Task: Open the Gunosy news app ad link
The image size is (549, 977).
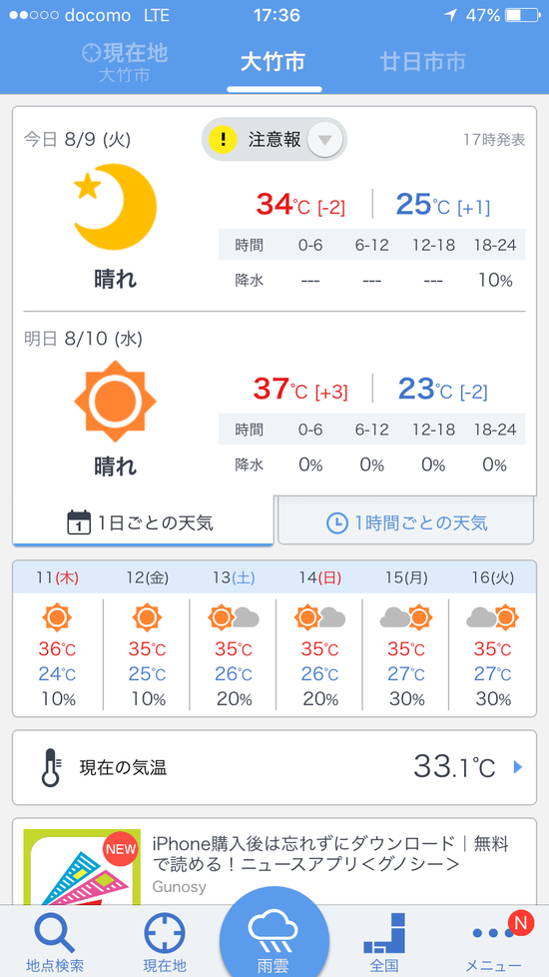Action: pyautogui.click(x=330, y=854)
